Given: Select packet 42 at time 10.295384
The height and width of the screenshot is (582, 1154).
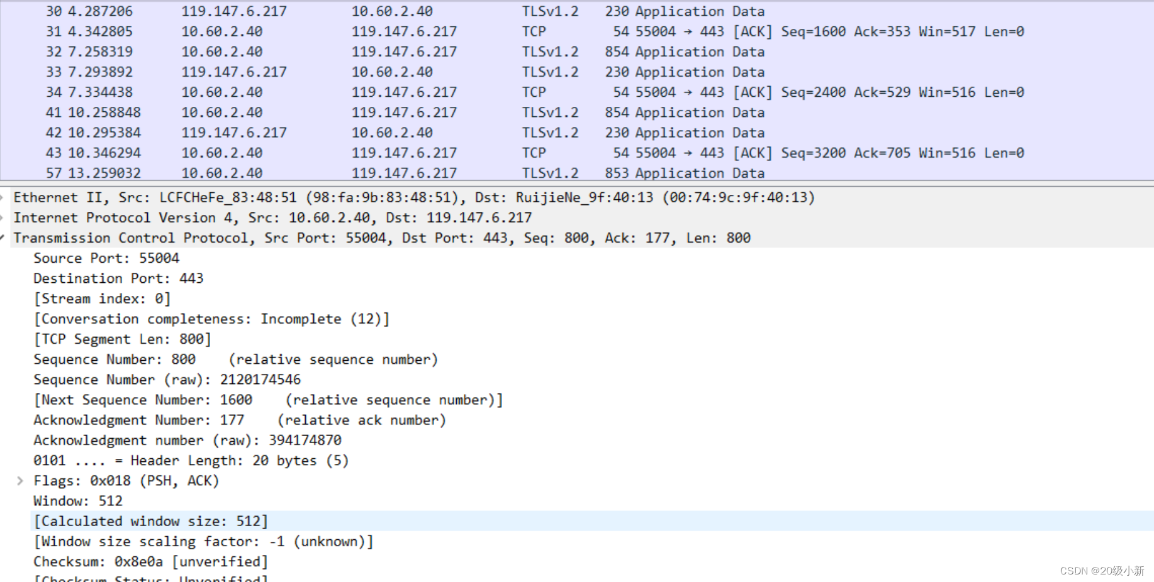Looking at the screenshot, I should coord(577,133).
